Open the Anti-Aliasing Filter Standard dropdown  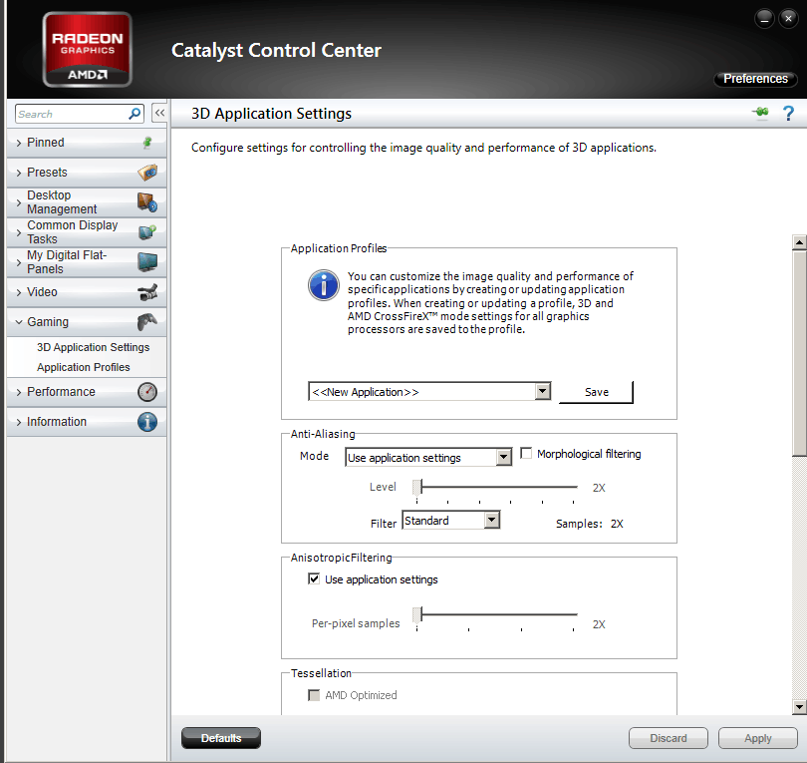tap(492, 520)
